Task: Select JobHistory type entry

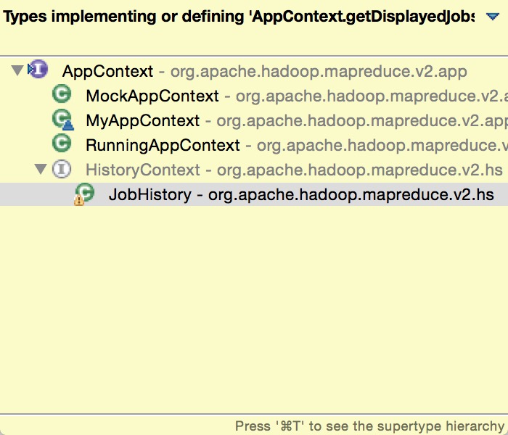Action: point(254,194)
